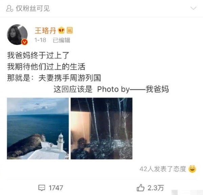Tap the crown membership icon
203x195 pixels.
(x=61, y=30)
